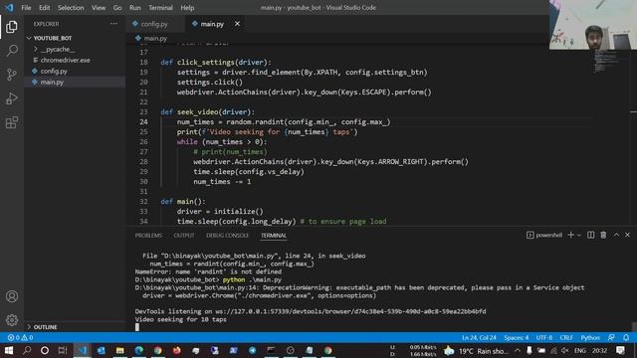Kill terminal with trash icon

(x=603, y=235)
